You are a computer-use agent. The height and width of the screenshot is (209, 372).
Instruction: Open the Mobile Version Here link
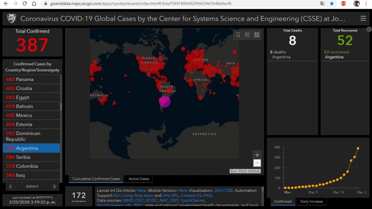coord(182,190)
